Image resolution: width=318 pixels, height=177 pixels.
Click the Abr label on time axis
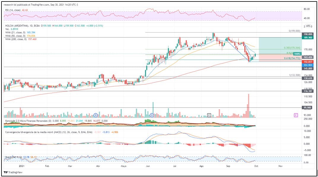pyautogui.click(x=98, y=166)
